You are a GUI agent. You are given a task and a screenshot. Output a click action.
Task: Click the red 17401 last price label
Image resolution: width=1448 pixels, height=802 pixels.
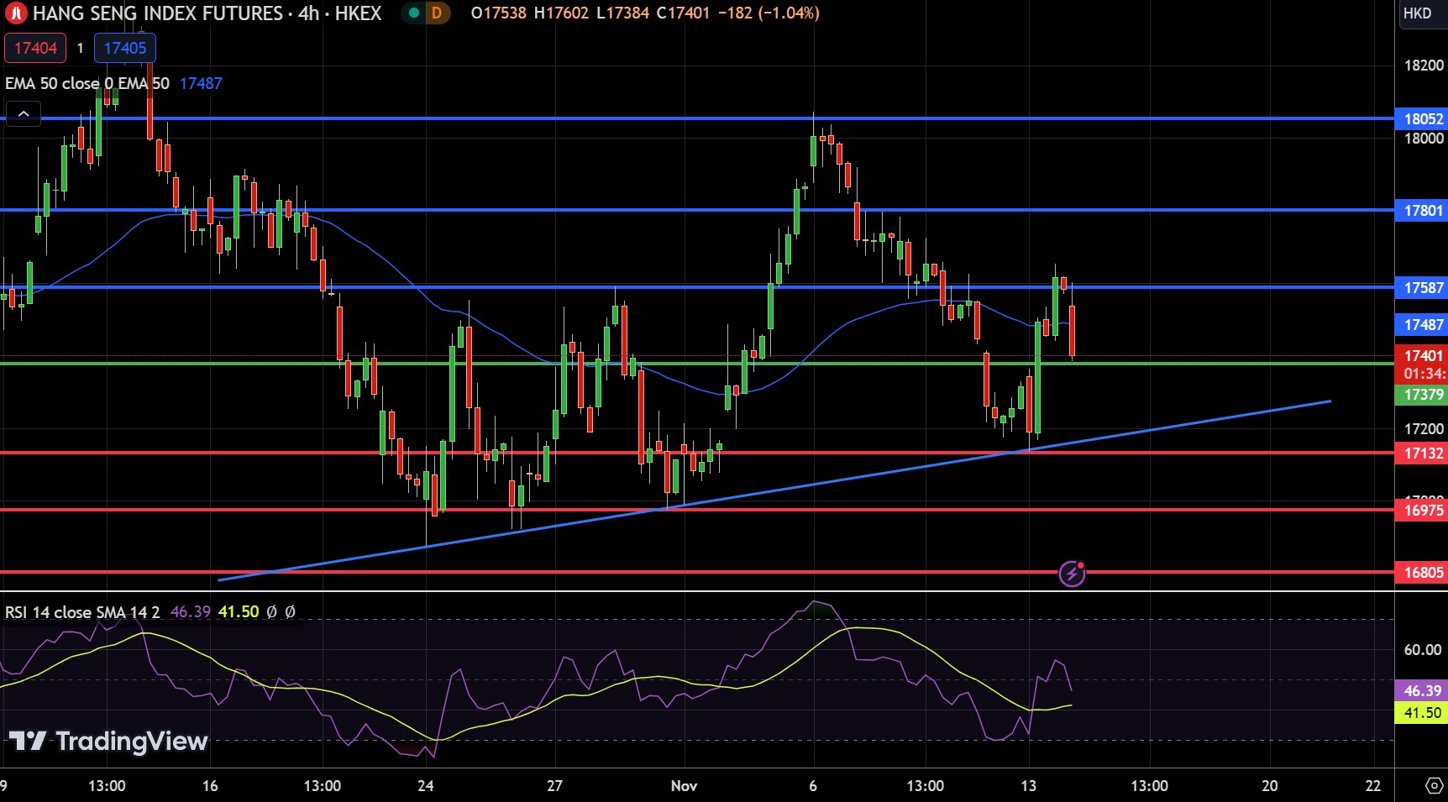pyautogui.click(x=1422, y=355)
